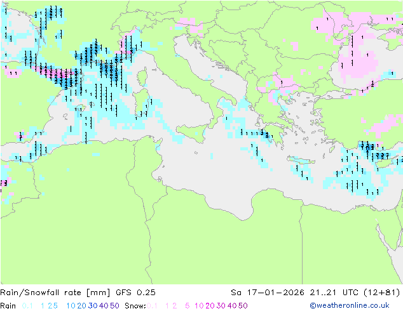Click the island of Corsica on map

point(142,77)
